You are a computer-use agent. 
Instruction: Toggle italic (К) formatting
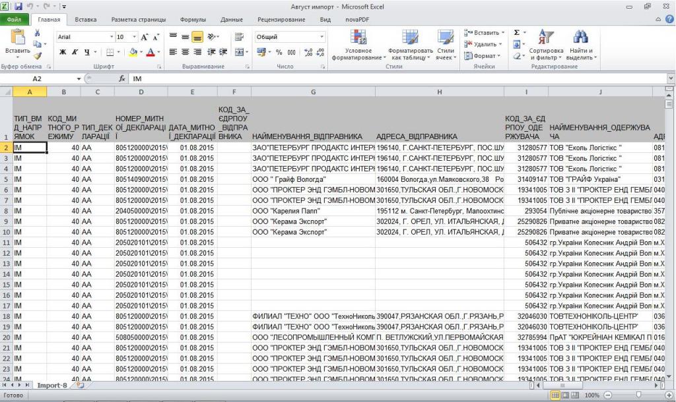tap(75, 52)
